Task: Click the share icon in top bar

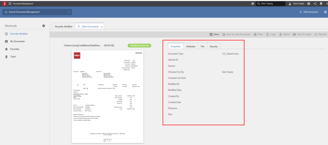Action: (x=315, y=4)
